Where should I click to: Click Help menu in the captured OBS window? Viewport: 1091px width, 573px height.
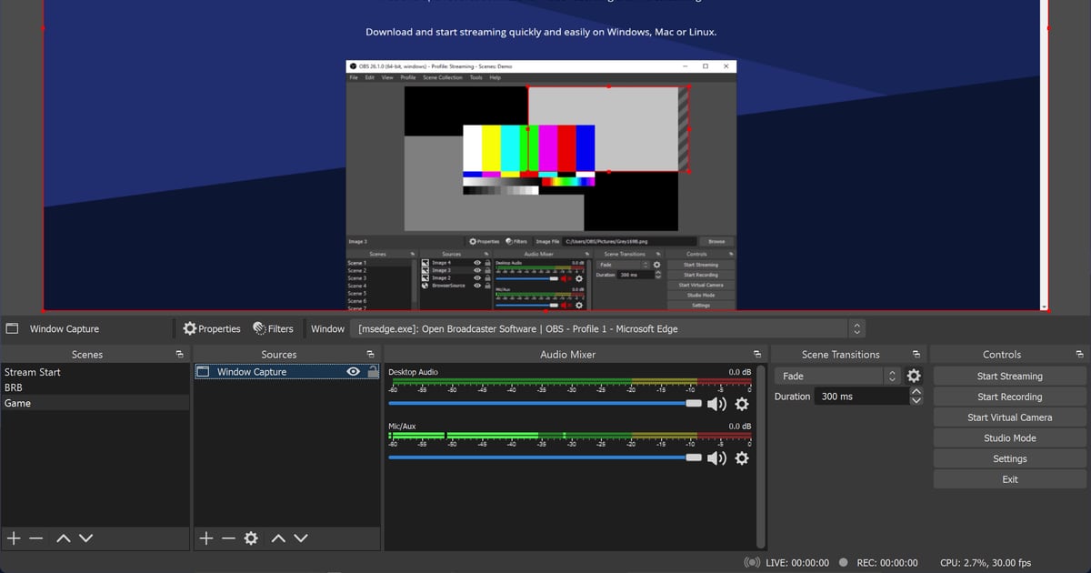coord(495,77)
